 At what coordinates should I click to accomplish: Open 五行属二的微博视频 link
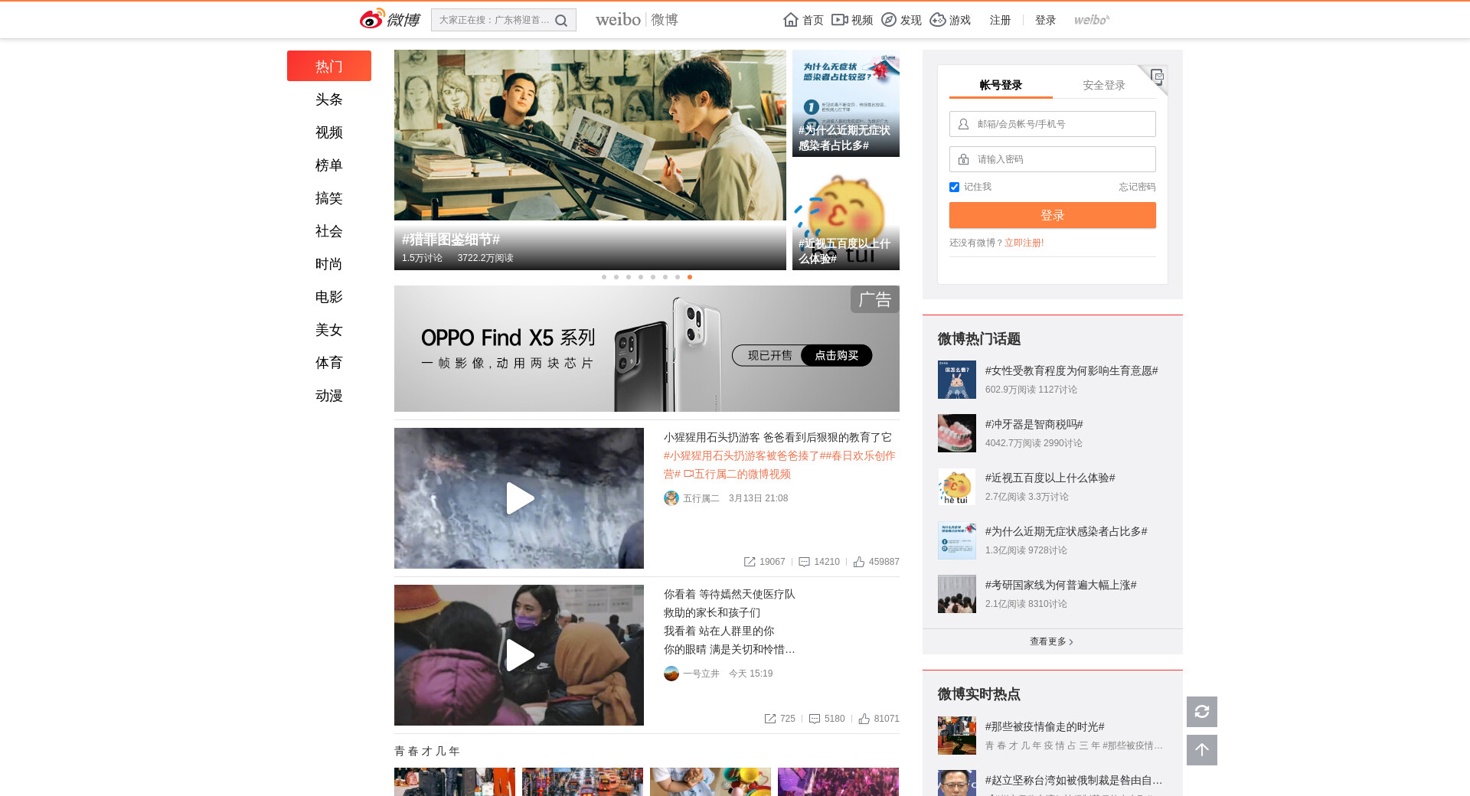(x=737, y=475)
